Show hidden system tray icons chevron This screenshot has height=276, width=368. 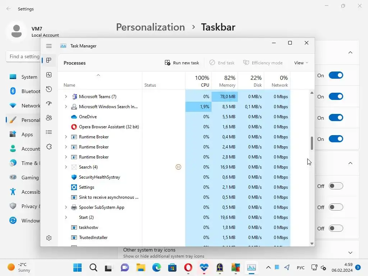tap(268, 267)
